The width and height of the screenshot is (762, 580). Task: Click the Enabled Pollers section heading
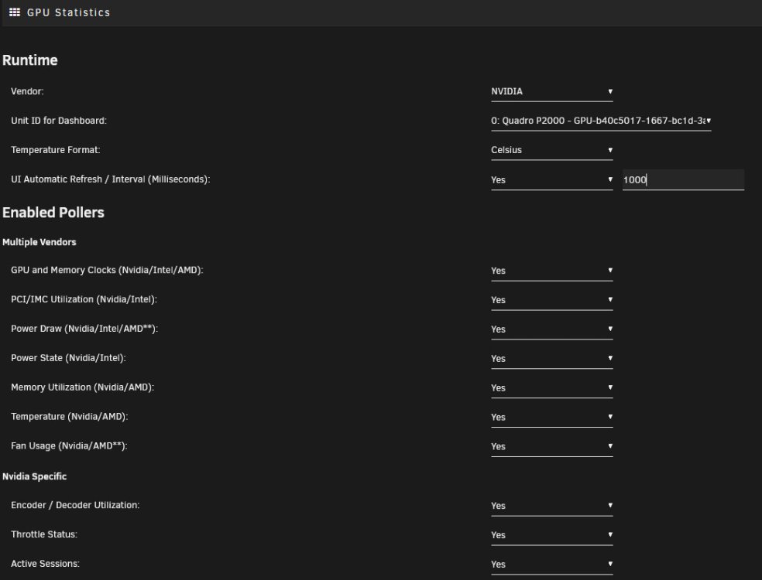click(53, 213)
